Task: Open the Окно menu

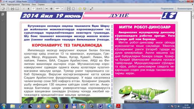Action: tap(34, 4)
